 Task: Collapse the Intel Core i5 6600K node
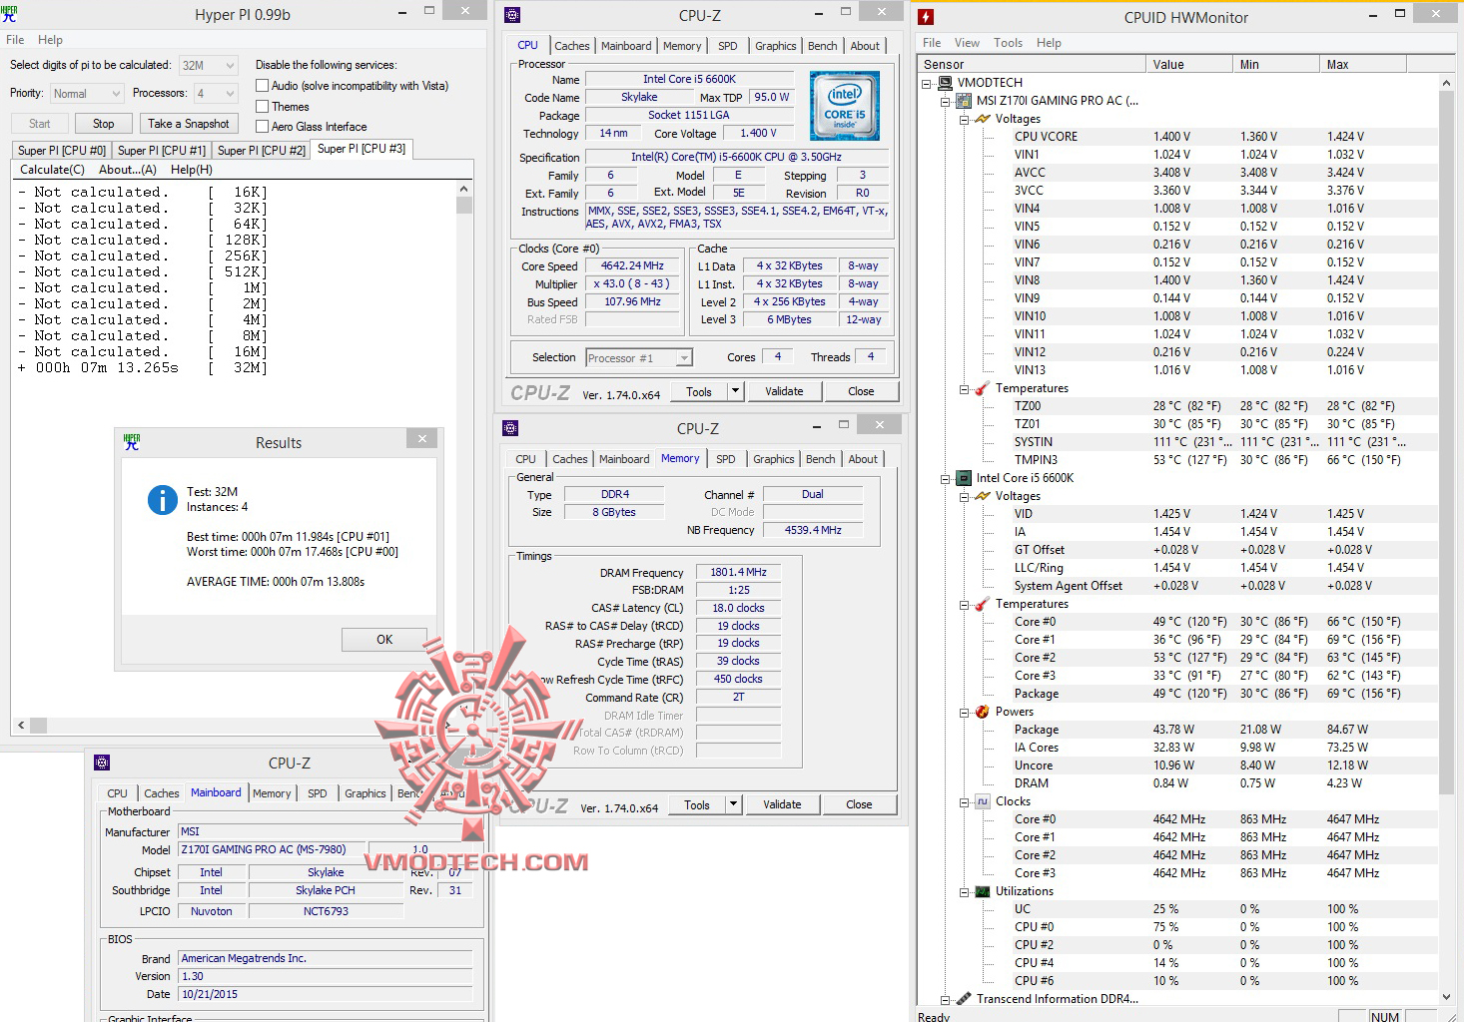point(945,478)
